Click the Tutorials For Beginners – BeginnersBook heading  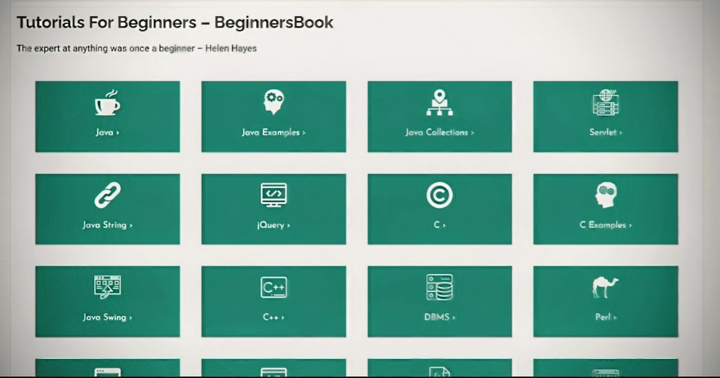(x=175, y=23)
